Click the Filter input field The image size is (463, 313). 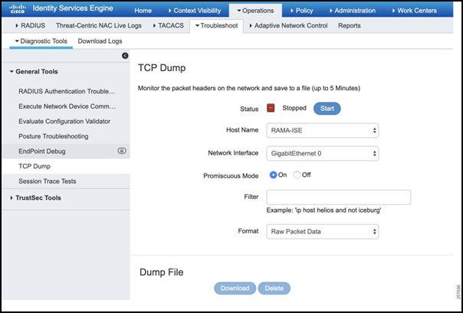tap(338, 197)
